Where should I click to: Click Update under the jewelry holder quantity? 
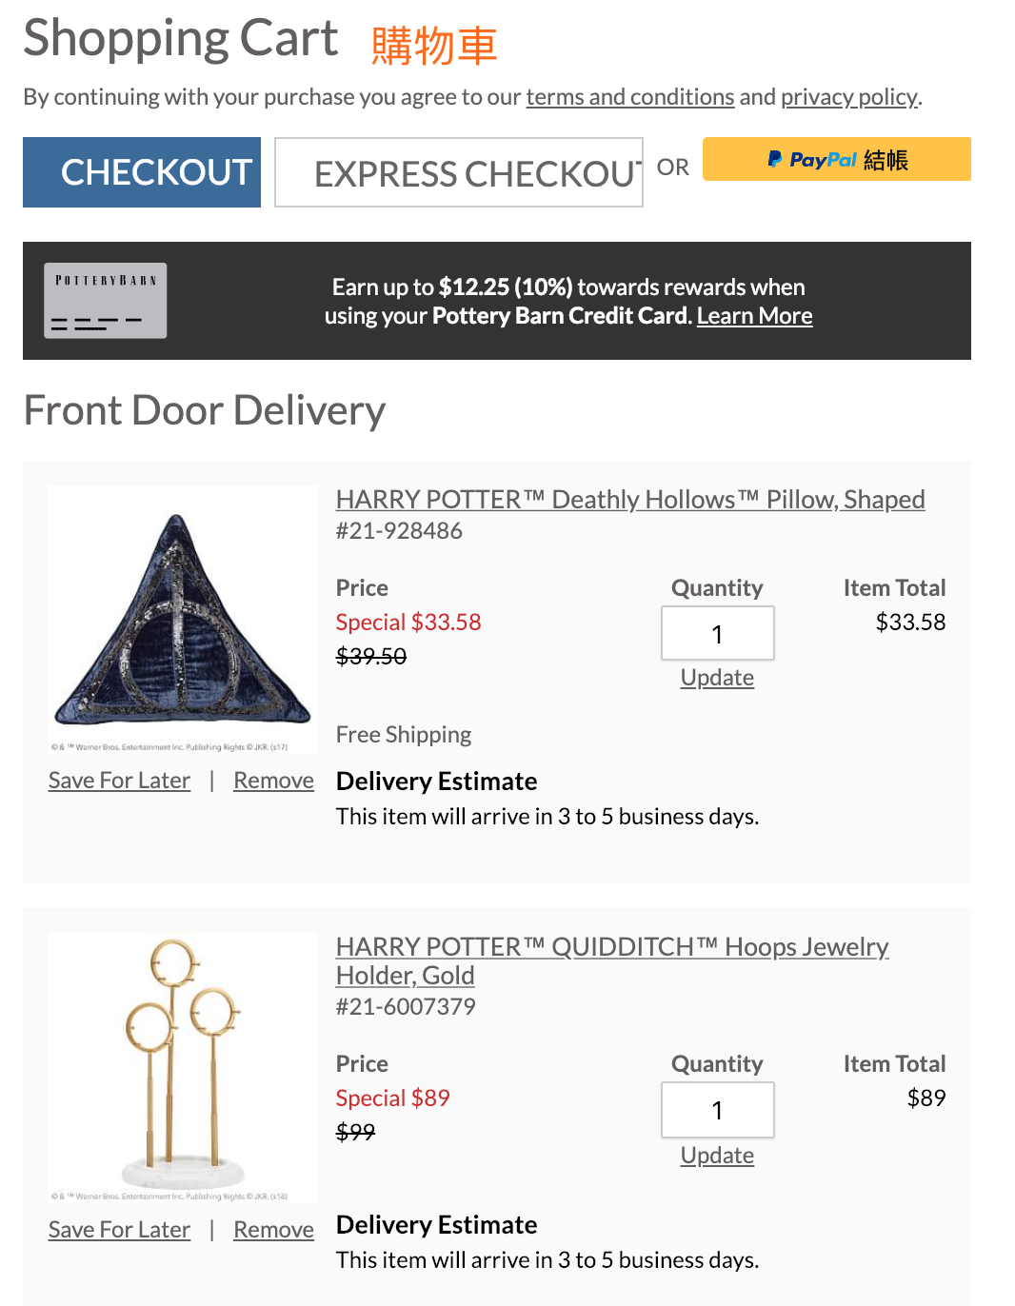coord(717,1156)
